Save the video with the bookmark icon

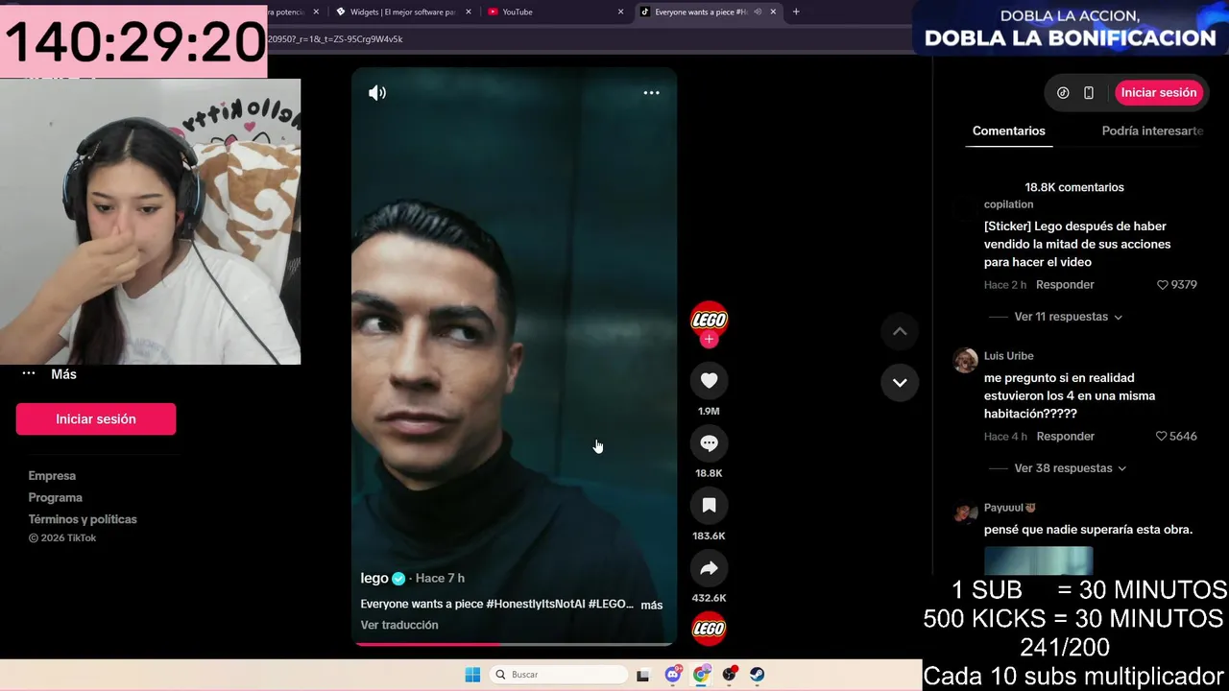709,506
